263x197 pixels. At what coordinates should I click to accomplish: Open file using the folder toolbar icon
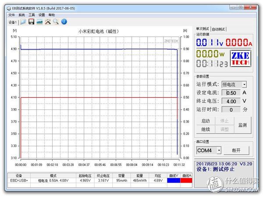23,22
